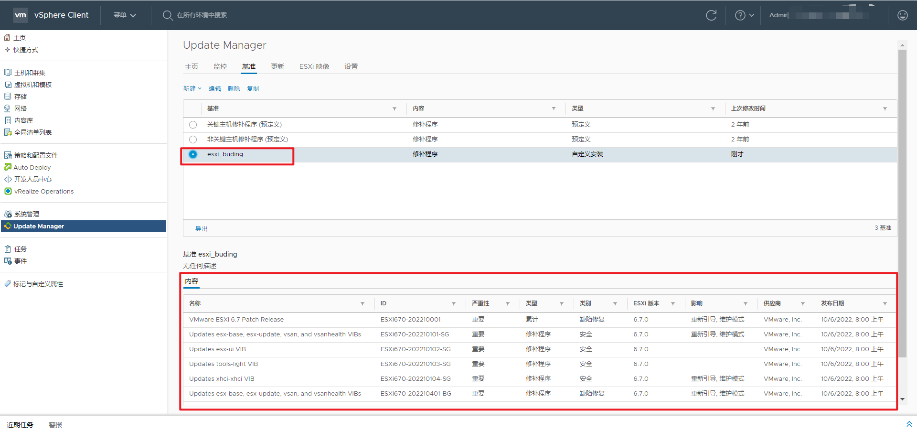Viewport: 917px width, 431px height.
Task: Open 全局清单列表 icon in sidebar
Action: pos(8,132)
